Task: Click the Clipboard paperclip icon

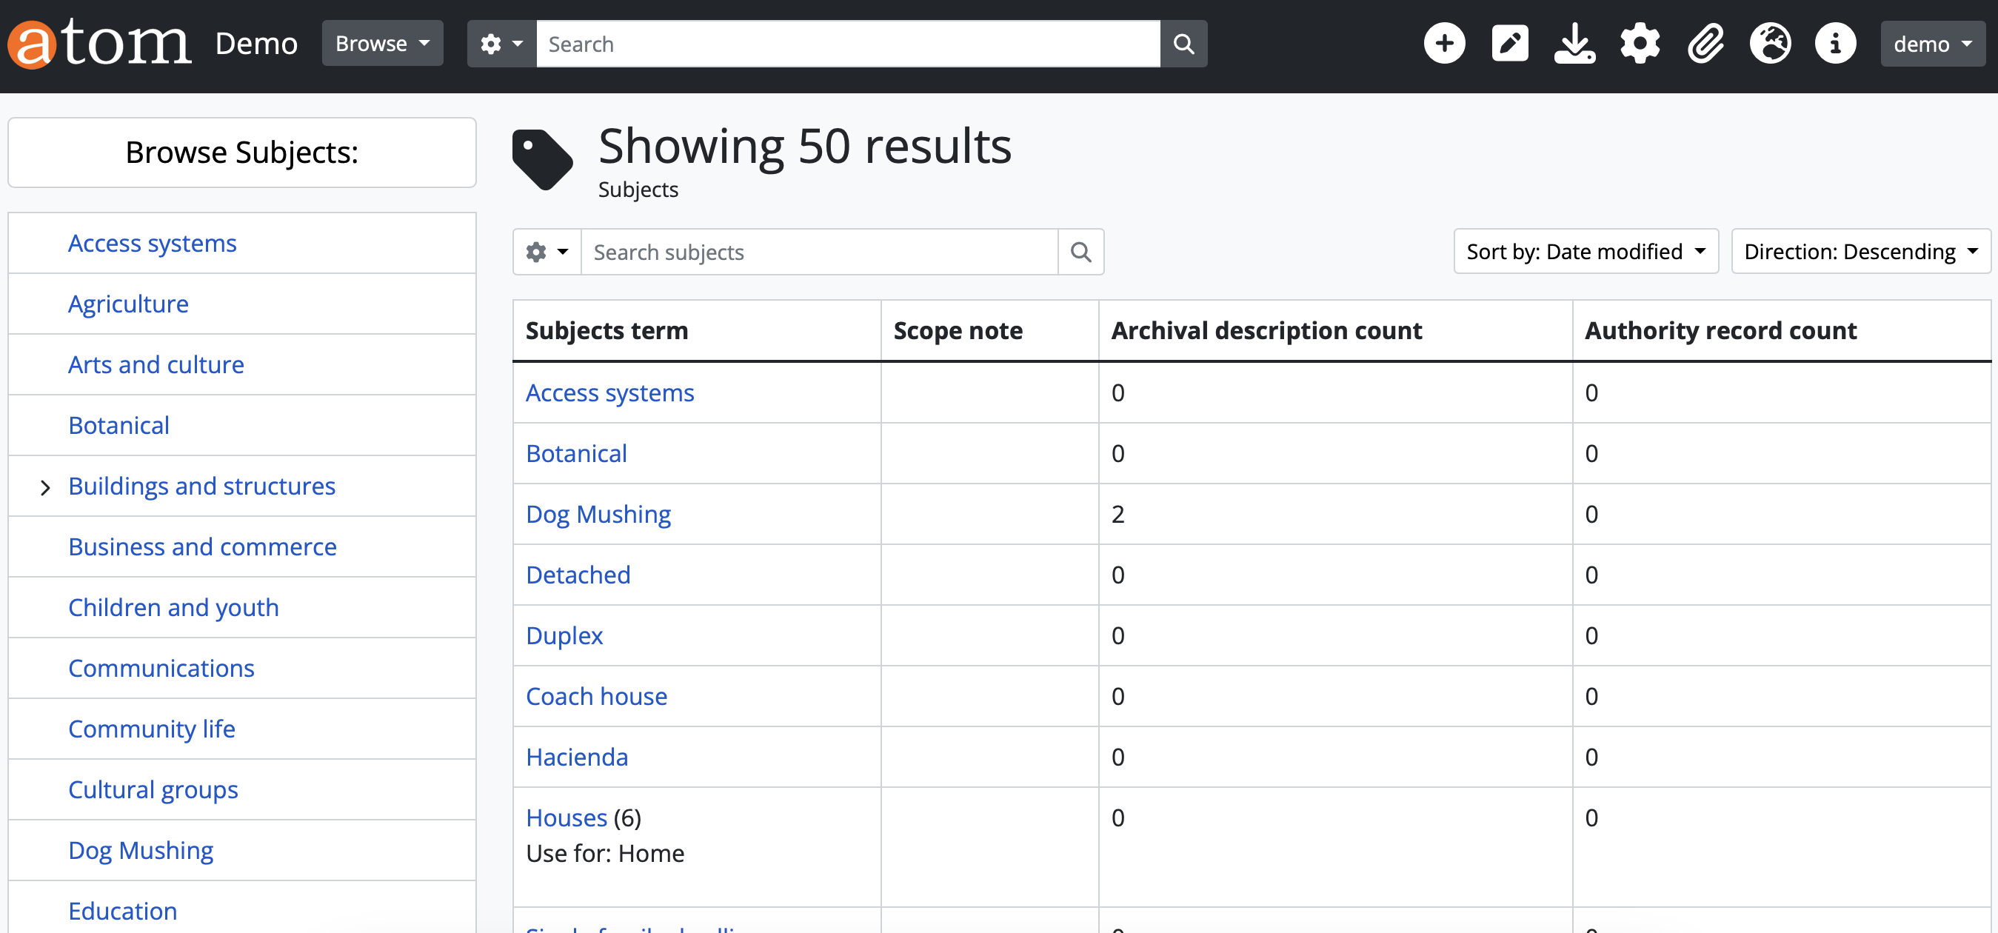Action: [1705, 44]
